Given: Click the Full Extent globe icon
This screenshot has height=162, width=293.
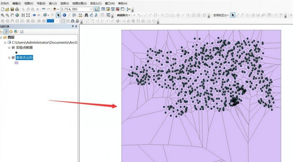Looking at the screenshot, I should [17, 15].
